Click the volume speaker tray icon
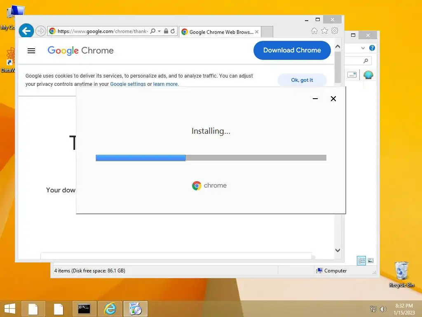Viewport: 422px width, 317px height. tap(383, 309)
